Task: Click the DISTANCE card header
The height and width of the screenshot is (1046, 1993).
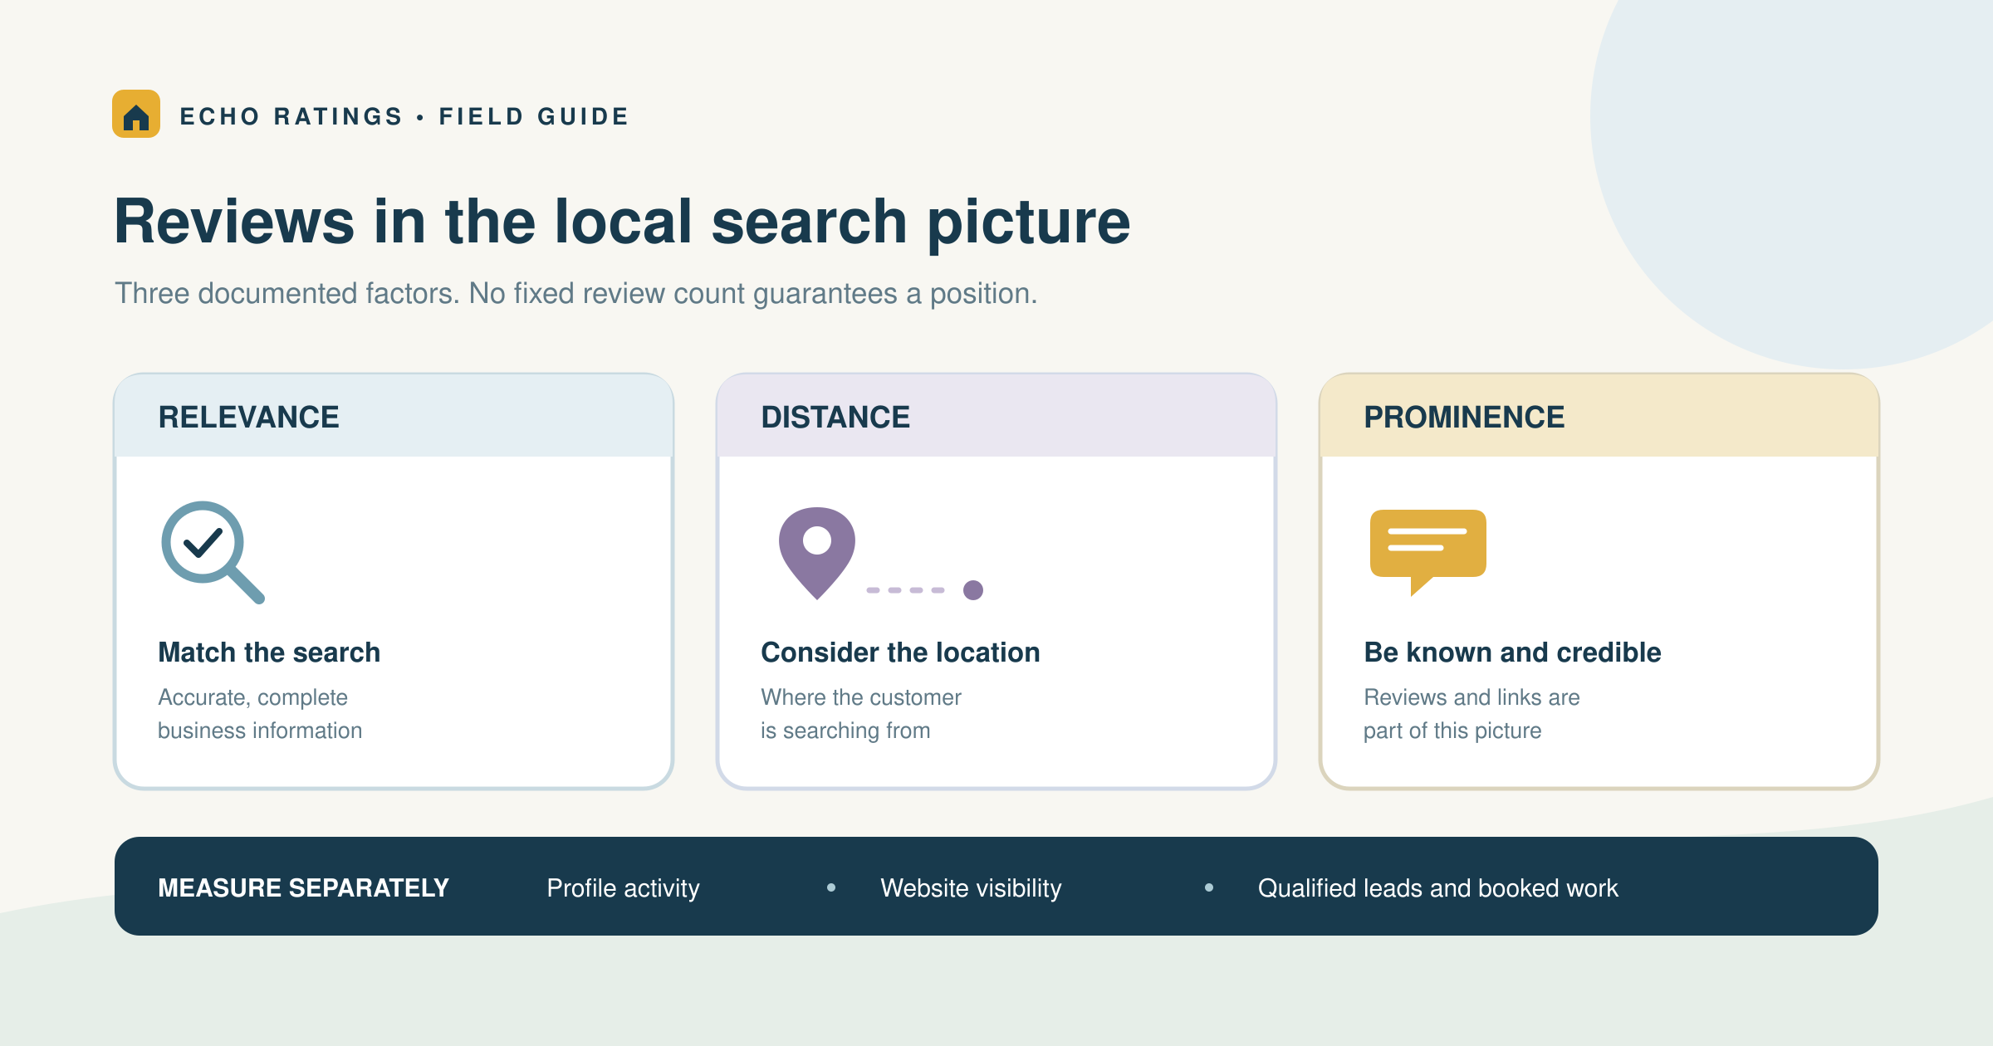Action: pyautogui.click(x=996, y=416)
